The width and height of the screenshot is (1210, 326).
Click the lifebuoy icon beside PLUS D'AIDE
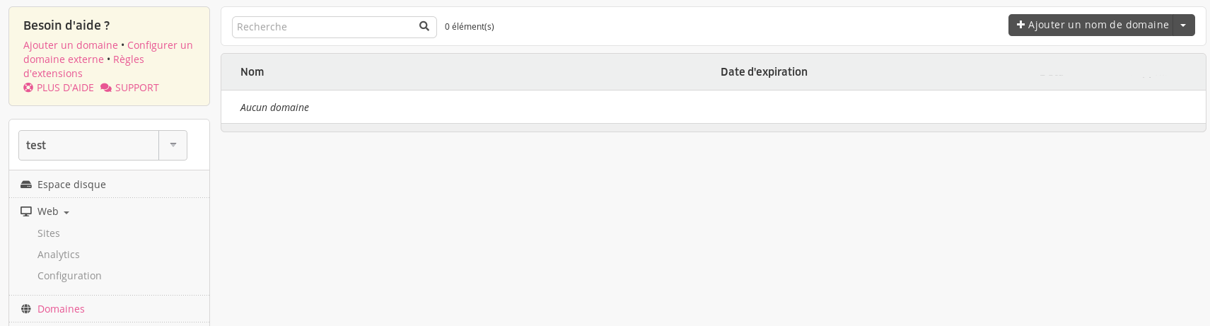coord(28,88)
